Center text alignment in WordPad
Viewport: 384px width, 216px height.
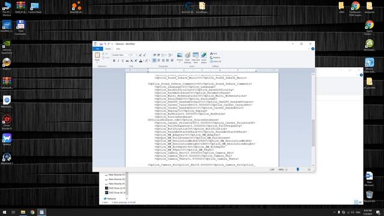pos(158,60)
